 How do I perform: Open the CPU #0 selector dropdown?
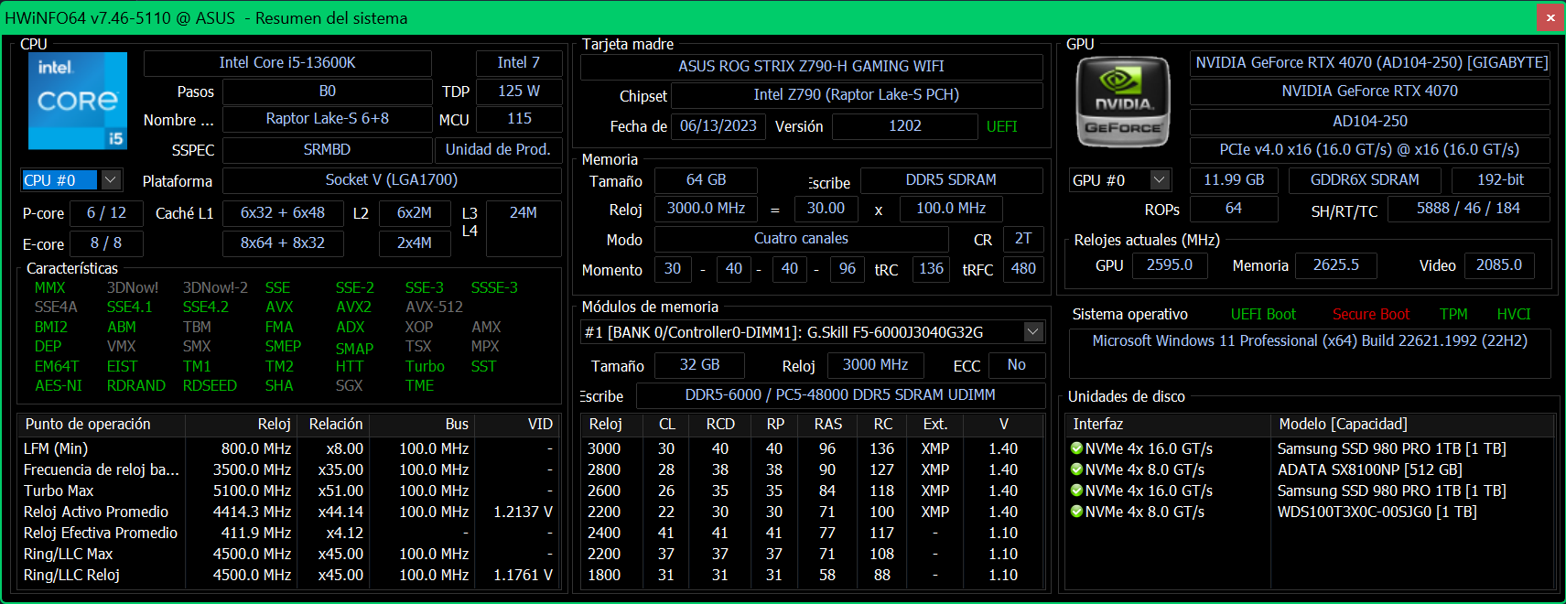click(x=111, y=180)
